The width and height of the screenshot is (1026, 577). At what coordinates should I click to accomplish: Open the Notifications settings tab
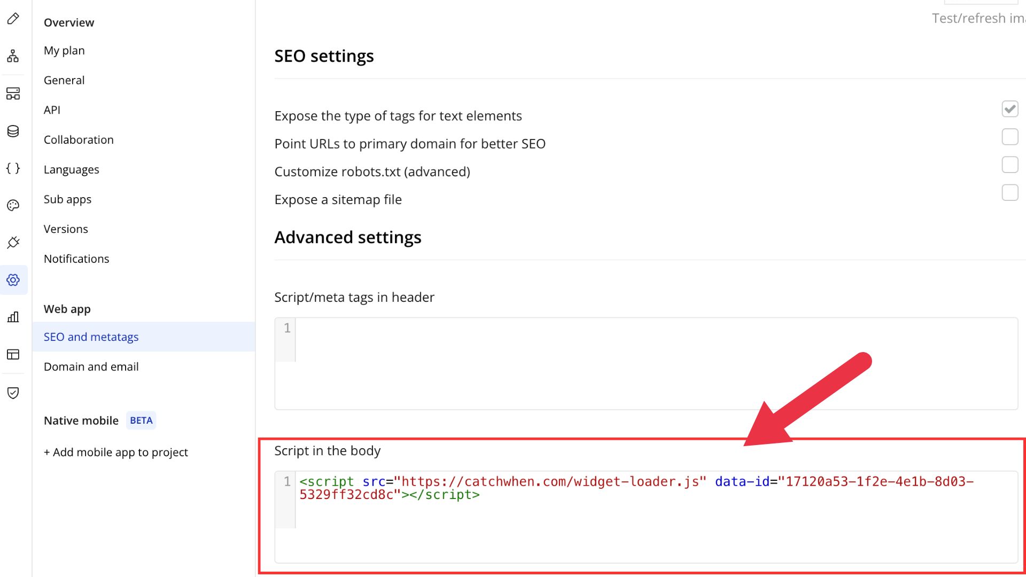tap(76, 259)
